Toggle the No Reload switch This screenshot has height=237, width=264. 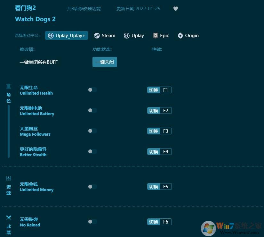(x=92, y=222)
